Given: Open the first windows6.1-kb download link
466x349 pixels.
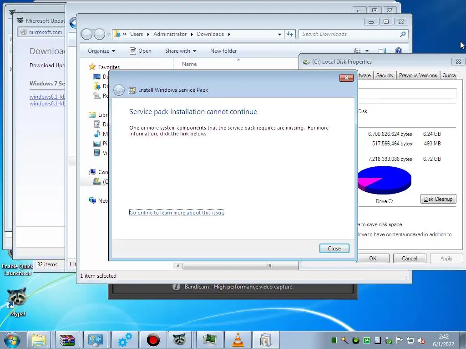Looking at the screenshot, I should 47,96.
